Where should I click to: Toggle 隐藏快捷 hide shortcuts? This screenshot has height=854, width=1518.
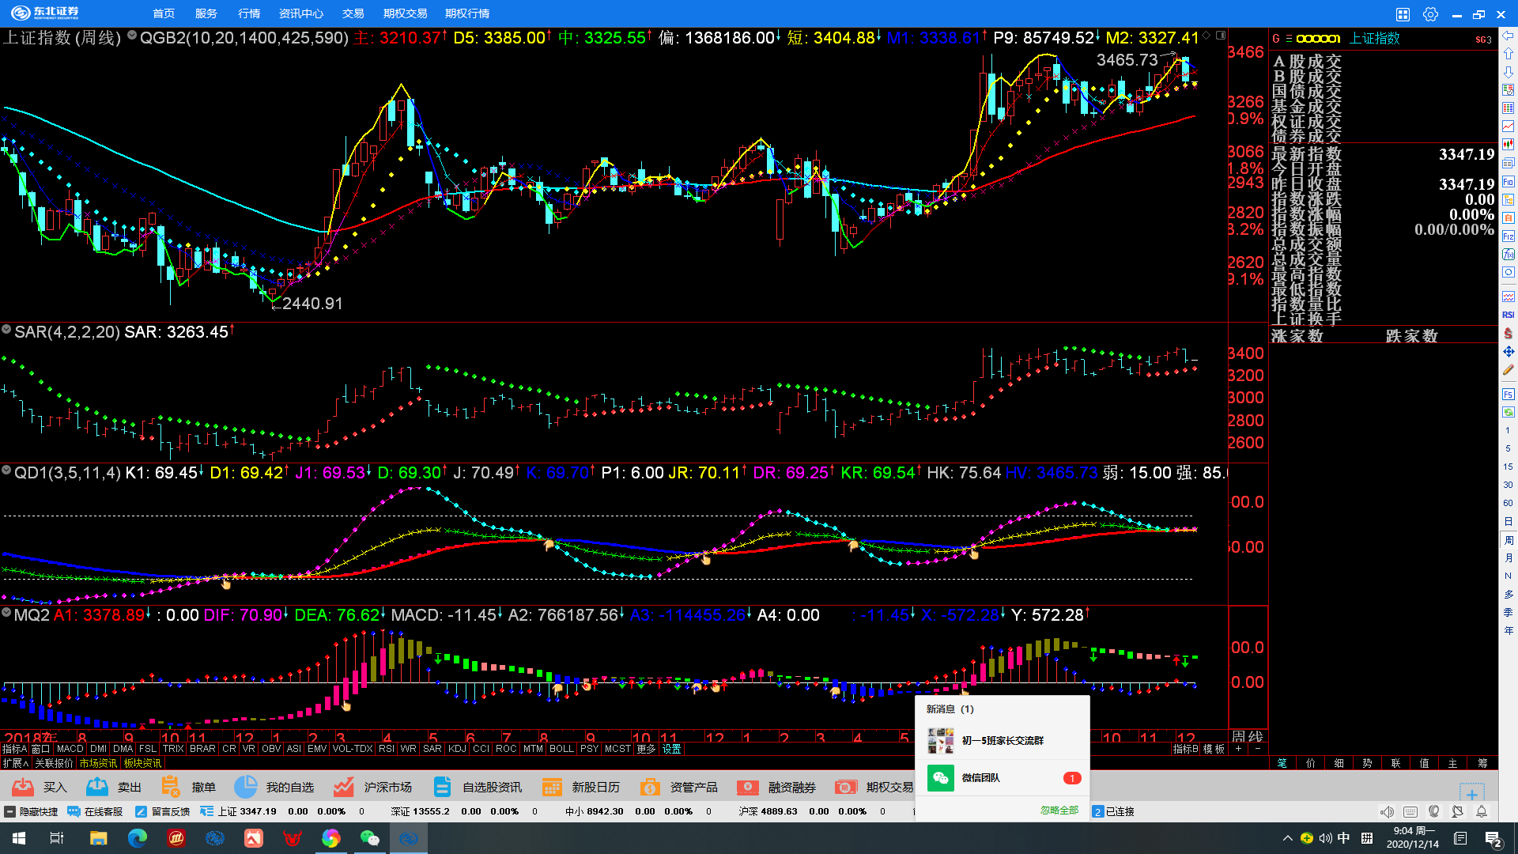click(x=32, y=811)
